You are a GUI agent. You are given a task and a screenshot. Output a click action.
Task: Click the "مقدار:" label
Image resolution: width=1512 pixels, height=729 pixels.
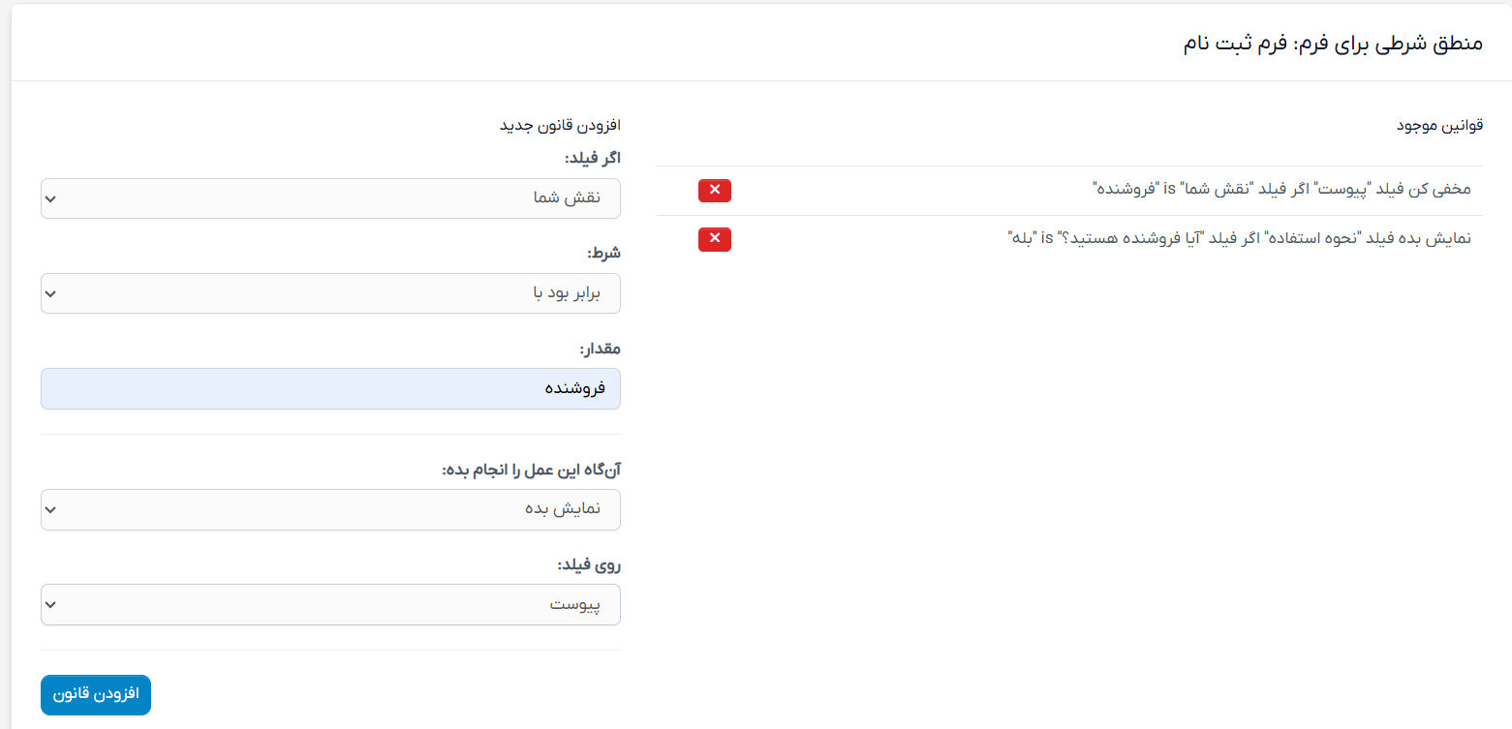600,348
